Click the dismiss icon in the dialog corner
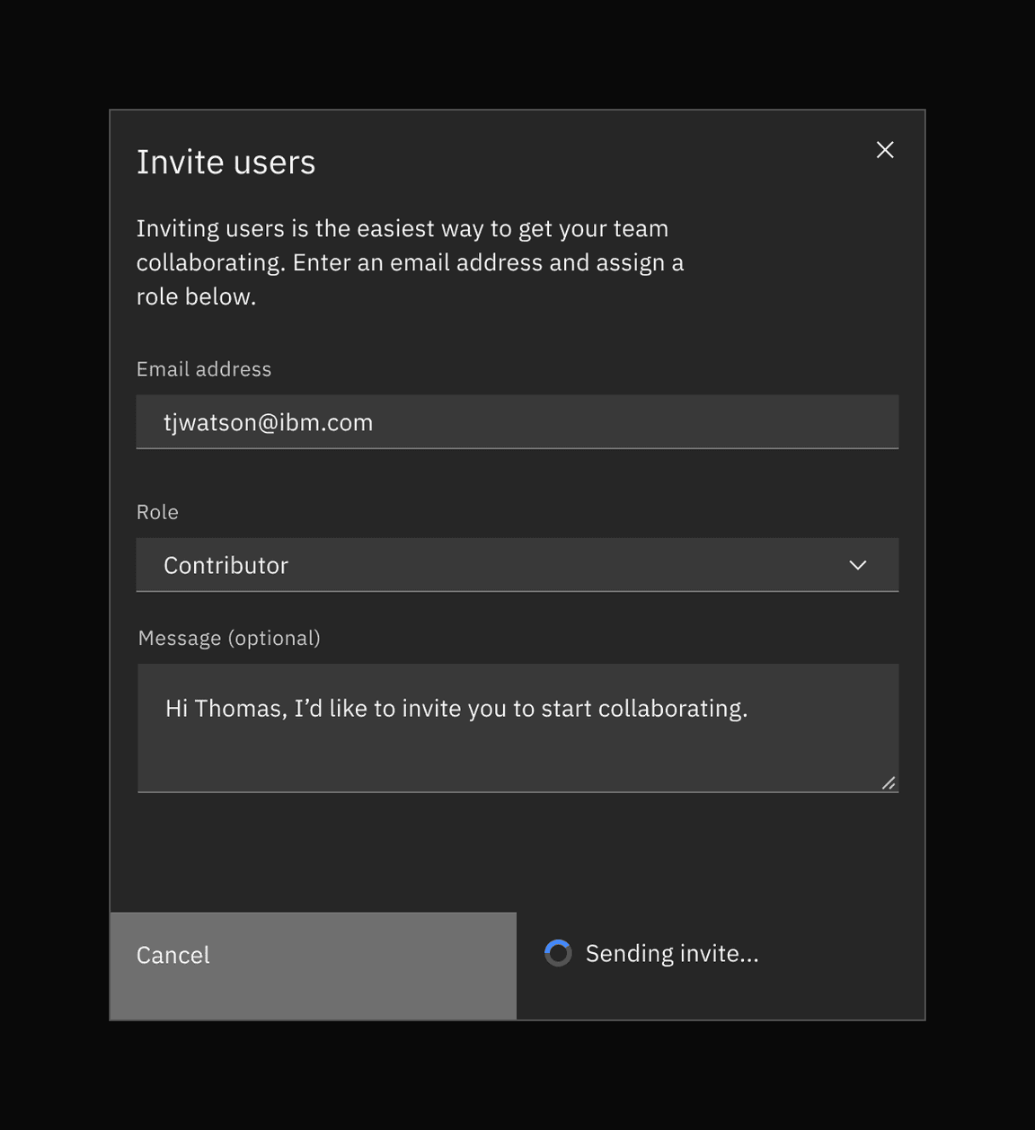Image resolution: width=1035 pixels, height=1130 pixels. click(885, 149)
